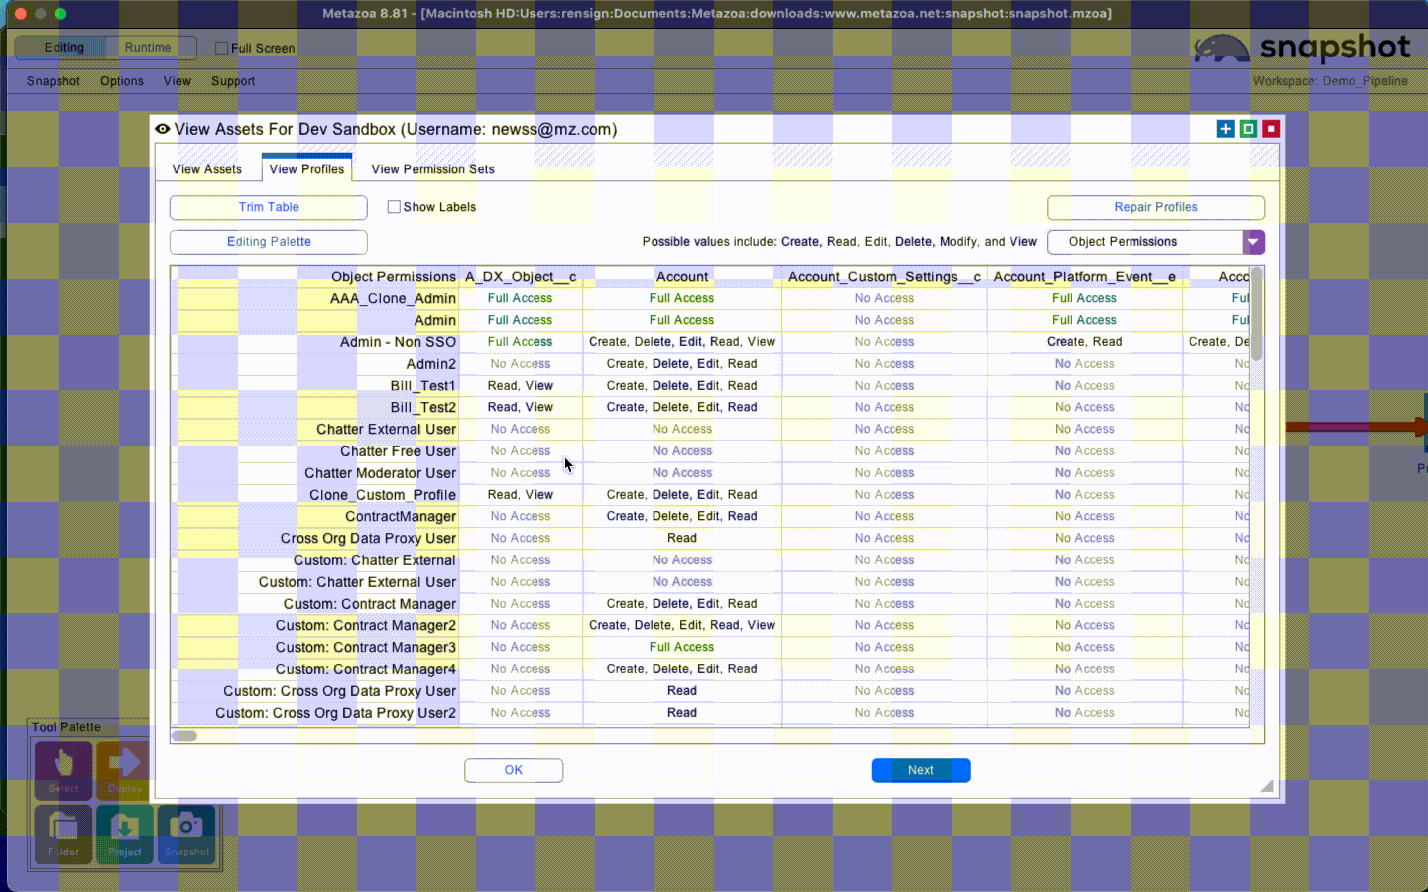Image resolution: width=1428 pixels, height=892 pixels.
Task: Click the blue plus dialog button
Action: click(x=1225, y=129)
